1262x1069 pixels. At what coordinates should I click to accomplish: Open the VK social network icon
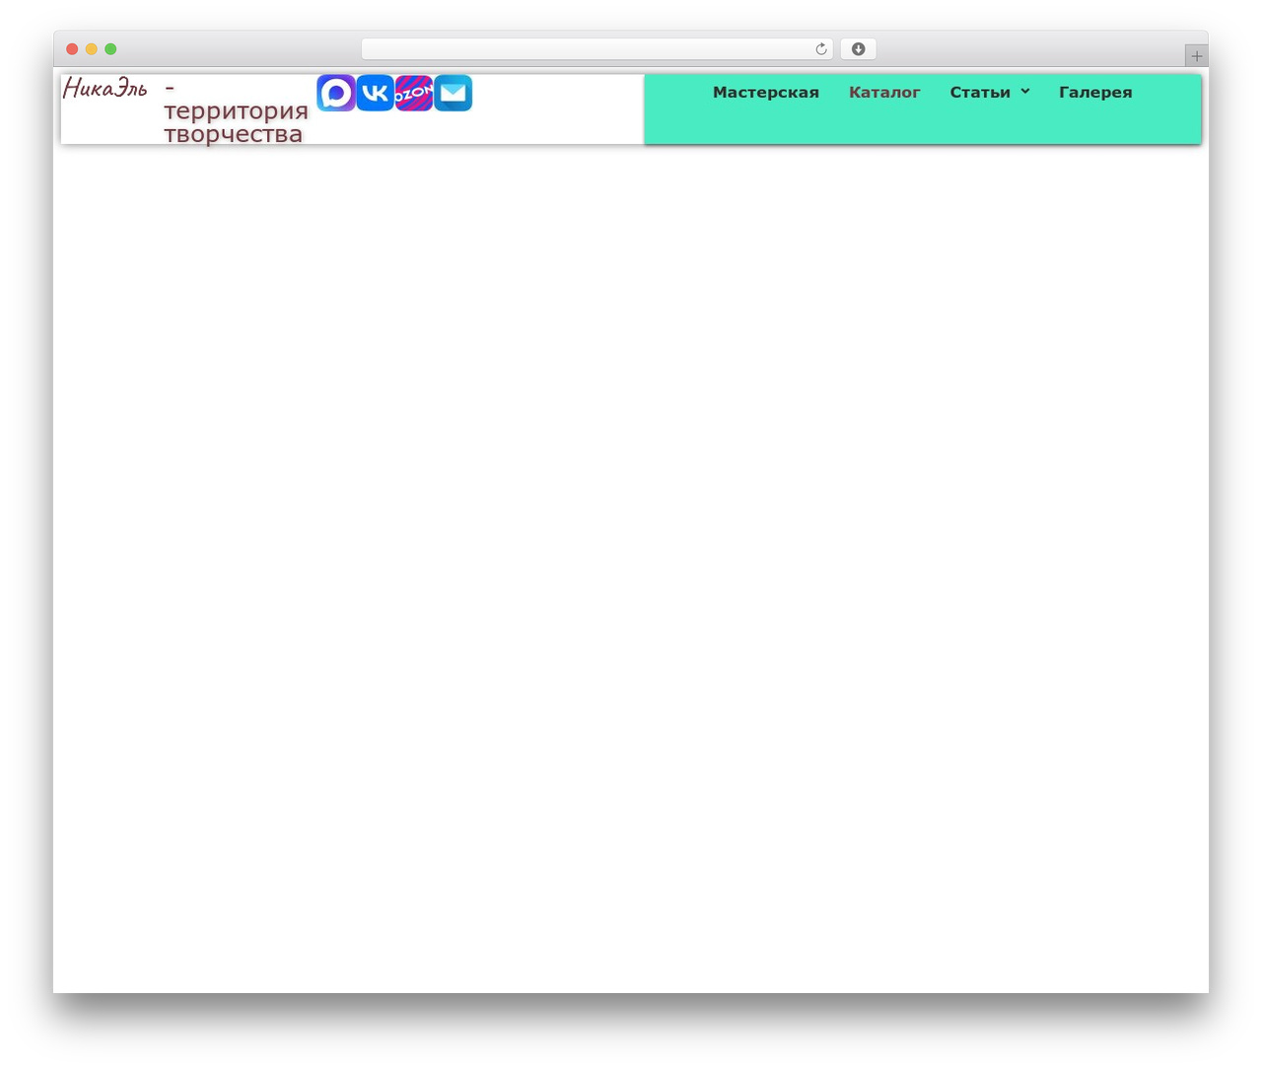click(375, 93)
